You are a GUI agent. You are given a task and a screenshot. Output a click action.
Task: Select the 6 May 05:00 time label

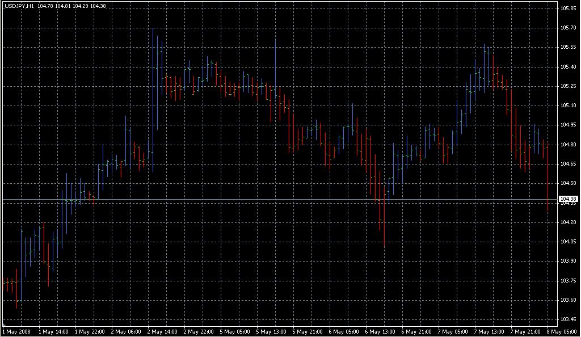pos(343,331)
